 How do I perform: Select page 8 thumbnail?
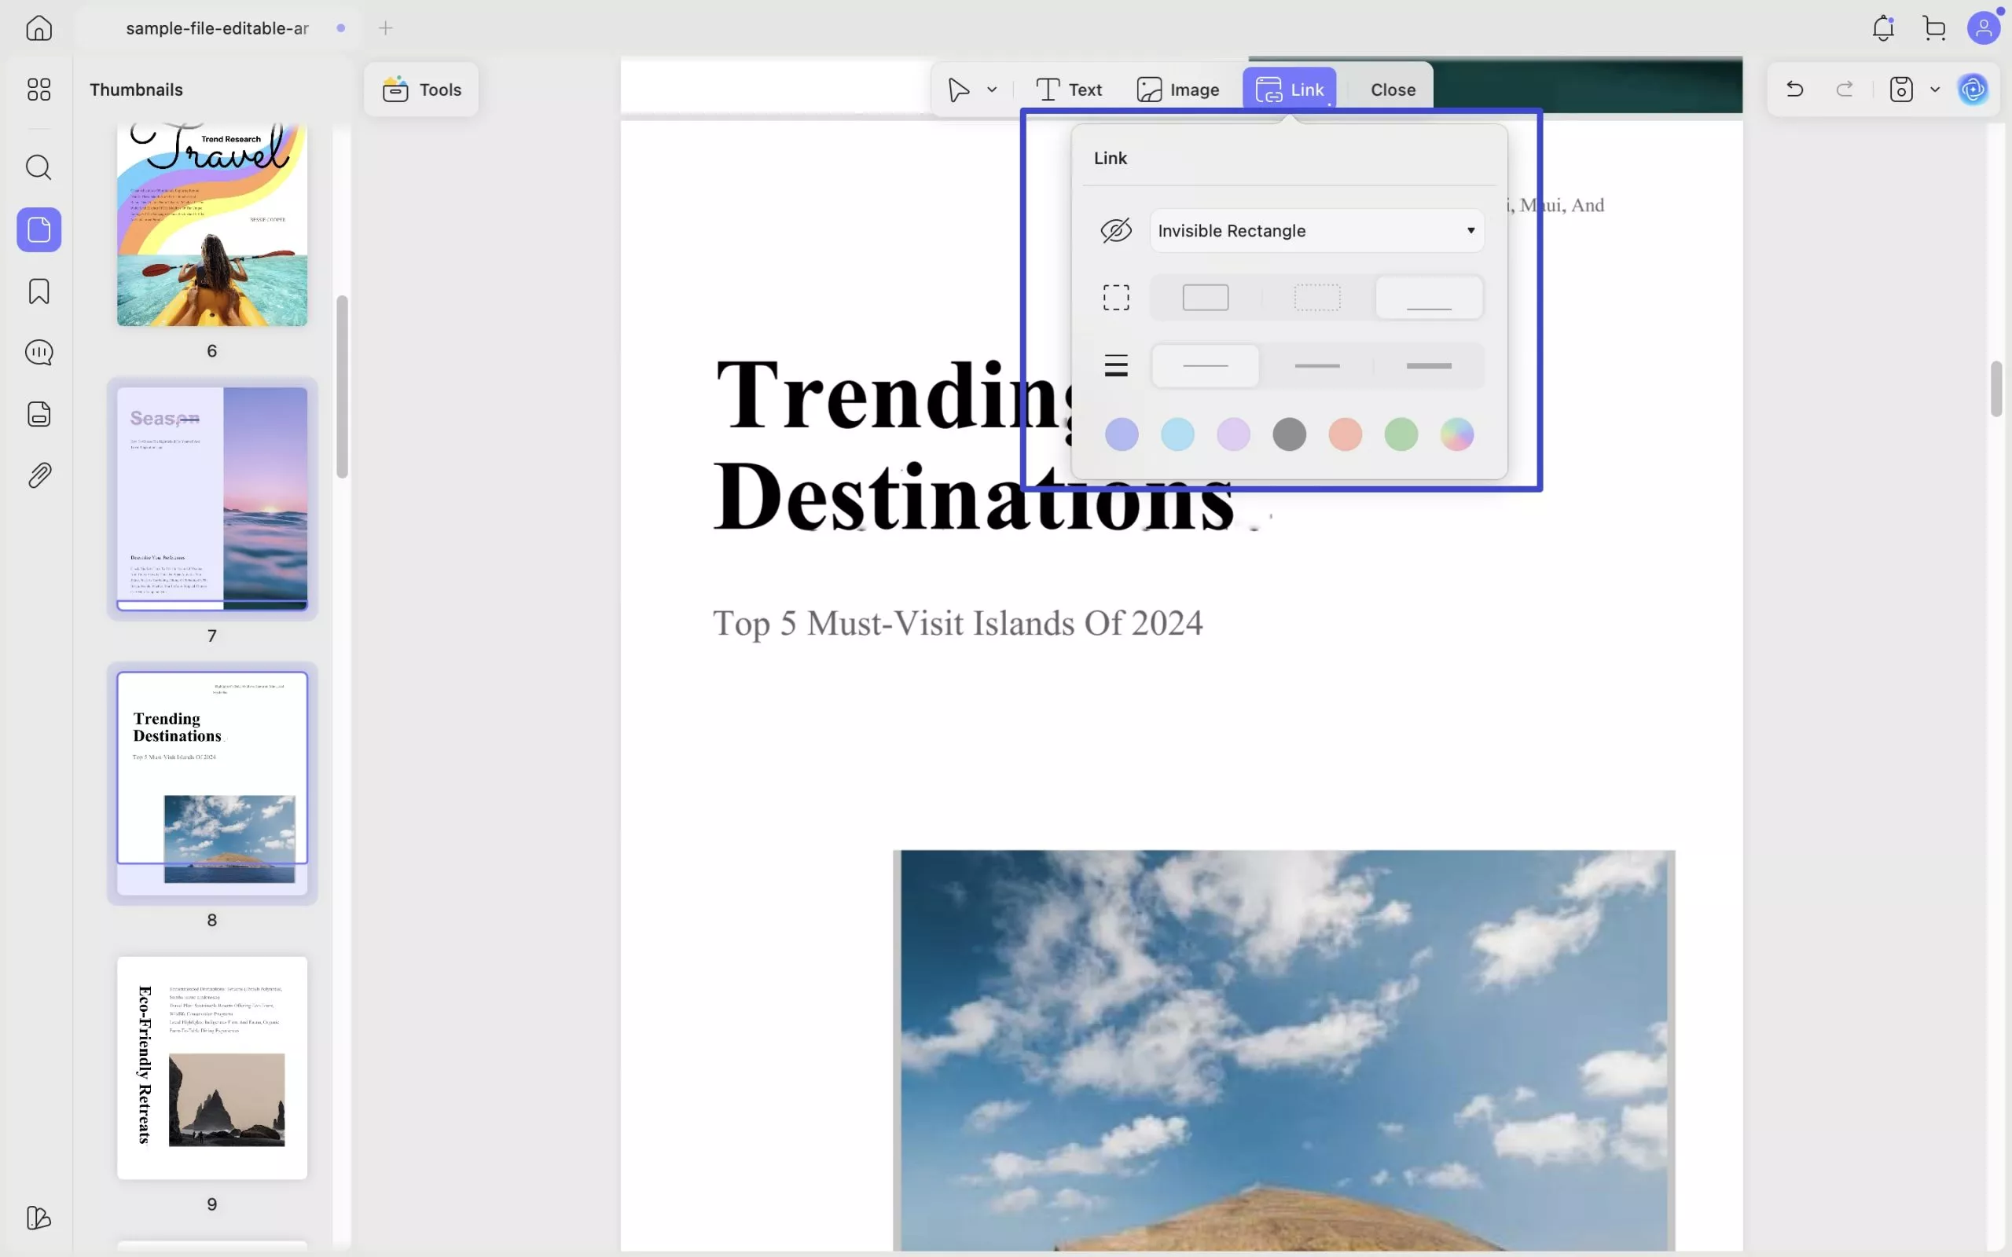pos(212,783)
